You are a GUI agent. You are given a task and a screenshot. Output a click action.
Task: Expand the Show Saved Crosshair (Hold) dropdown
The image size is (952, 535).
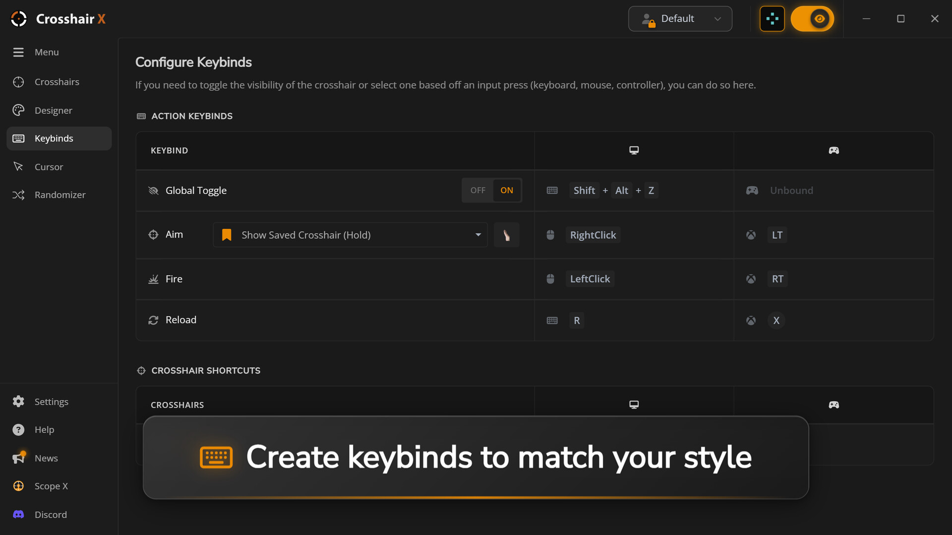pyautogui.click(x=350, y=235)
